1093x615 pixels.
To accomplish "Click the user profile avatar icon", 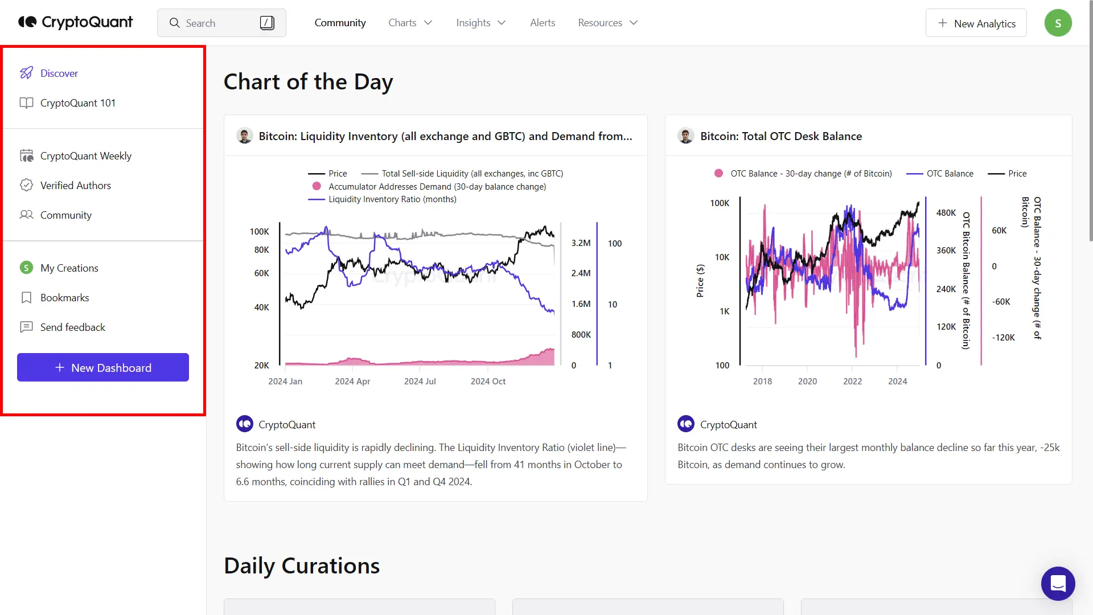I will [1058, 23].
